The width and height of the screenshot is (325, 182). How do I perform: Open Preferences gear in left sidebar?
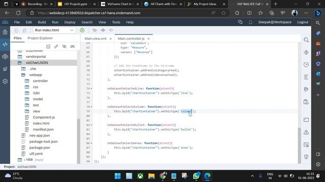tap(5, 81)
